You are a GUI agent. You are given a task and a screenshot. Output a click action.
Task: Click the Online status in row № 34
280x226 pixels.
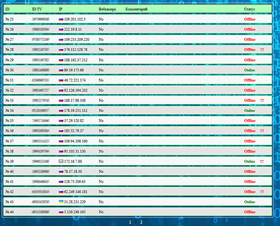pyautogui.click(x=250, y=111)
